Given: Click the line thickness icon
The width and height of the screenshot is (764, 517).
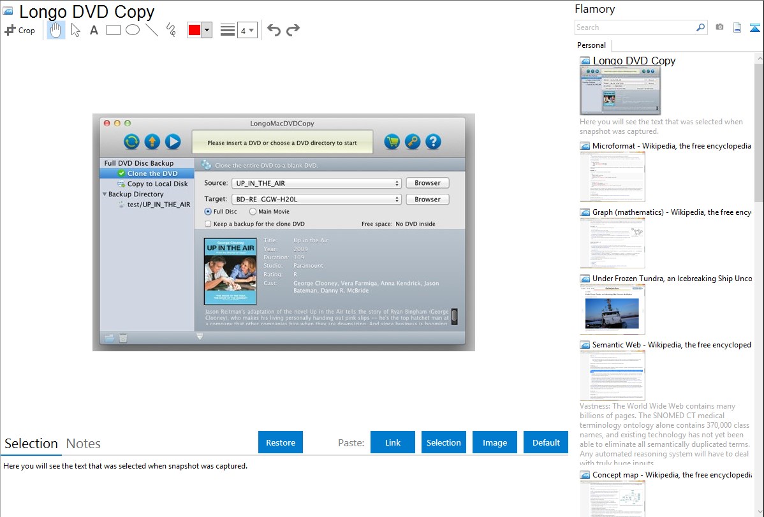Looking at the screenshot, I should 228,30.
